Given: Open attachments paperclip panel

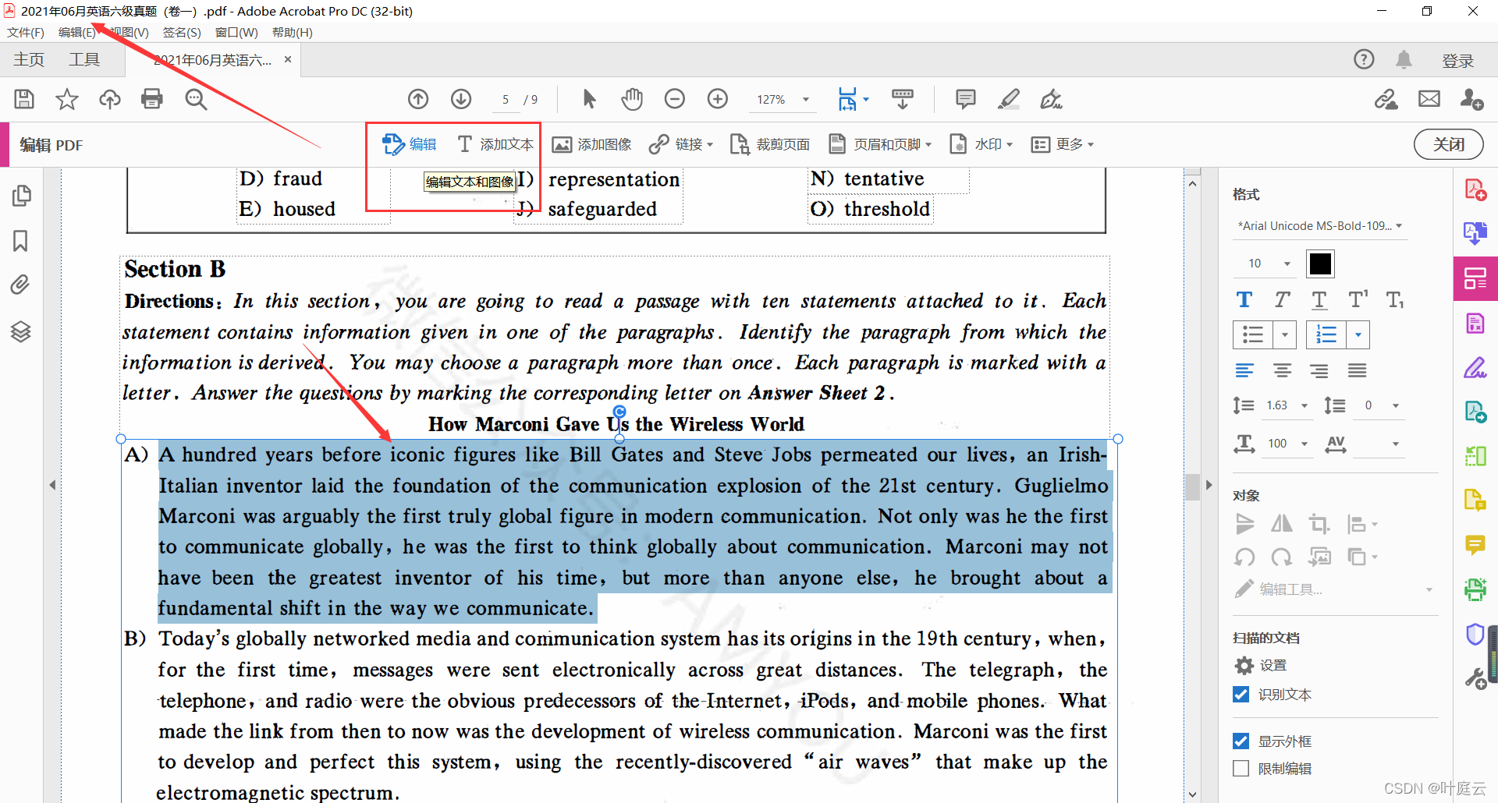Looking at the screenshot, I should click(21, 285).
